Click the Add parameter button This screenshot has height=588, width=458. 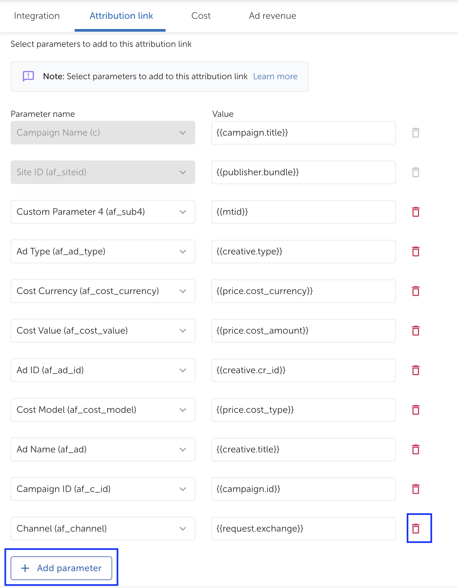click(x=61, y=568)
